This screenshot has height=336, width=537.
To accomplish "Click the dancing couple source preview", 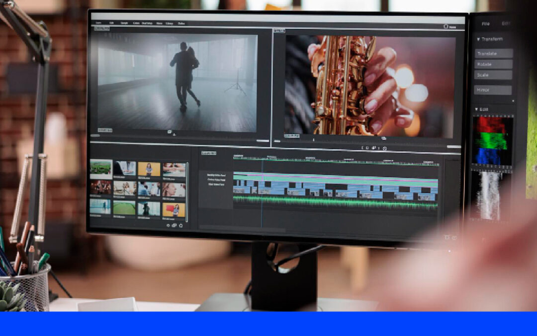I will 177,83.
